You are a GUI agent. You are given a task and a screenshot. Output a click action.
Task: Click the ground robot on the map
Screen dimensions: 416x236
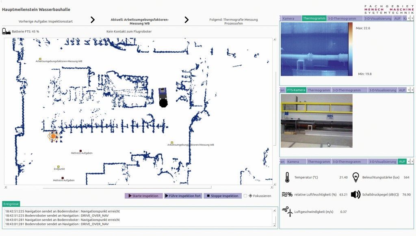pos(163,97)
